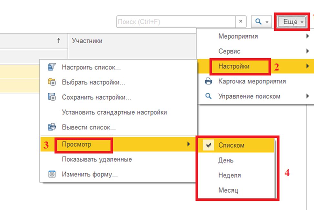Viewport: 314px width, 210px height.
Task: Select the 'Месяц' view option
Action: point(228,190)
